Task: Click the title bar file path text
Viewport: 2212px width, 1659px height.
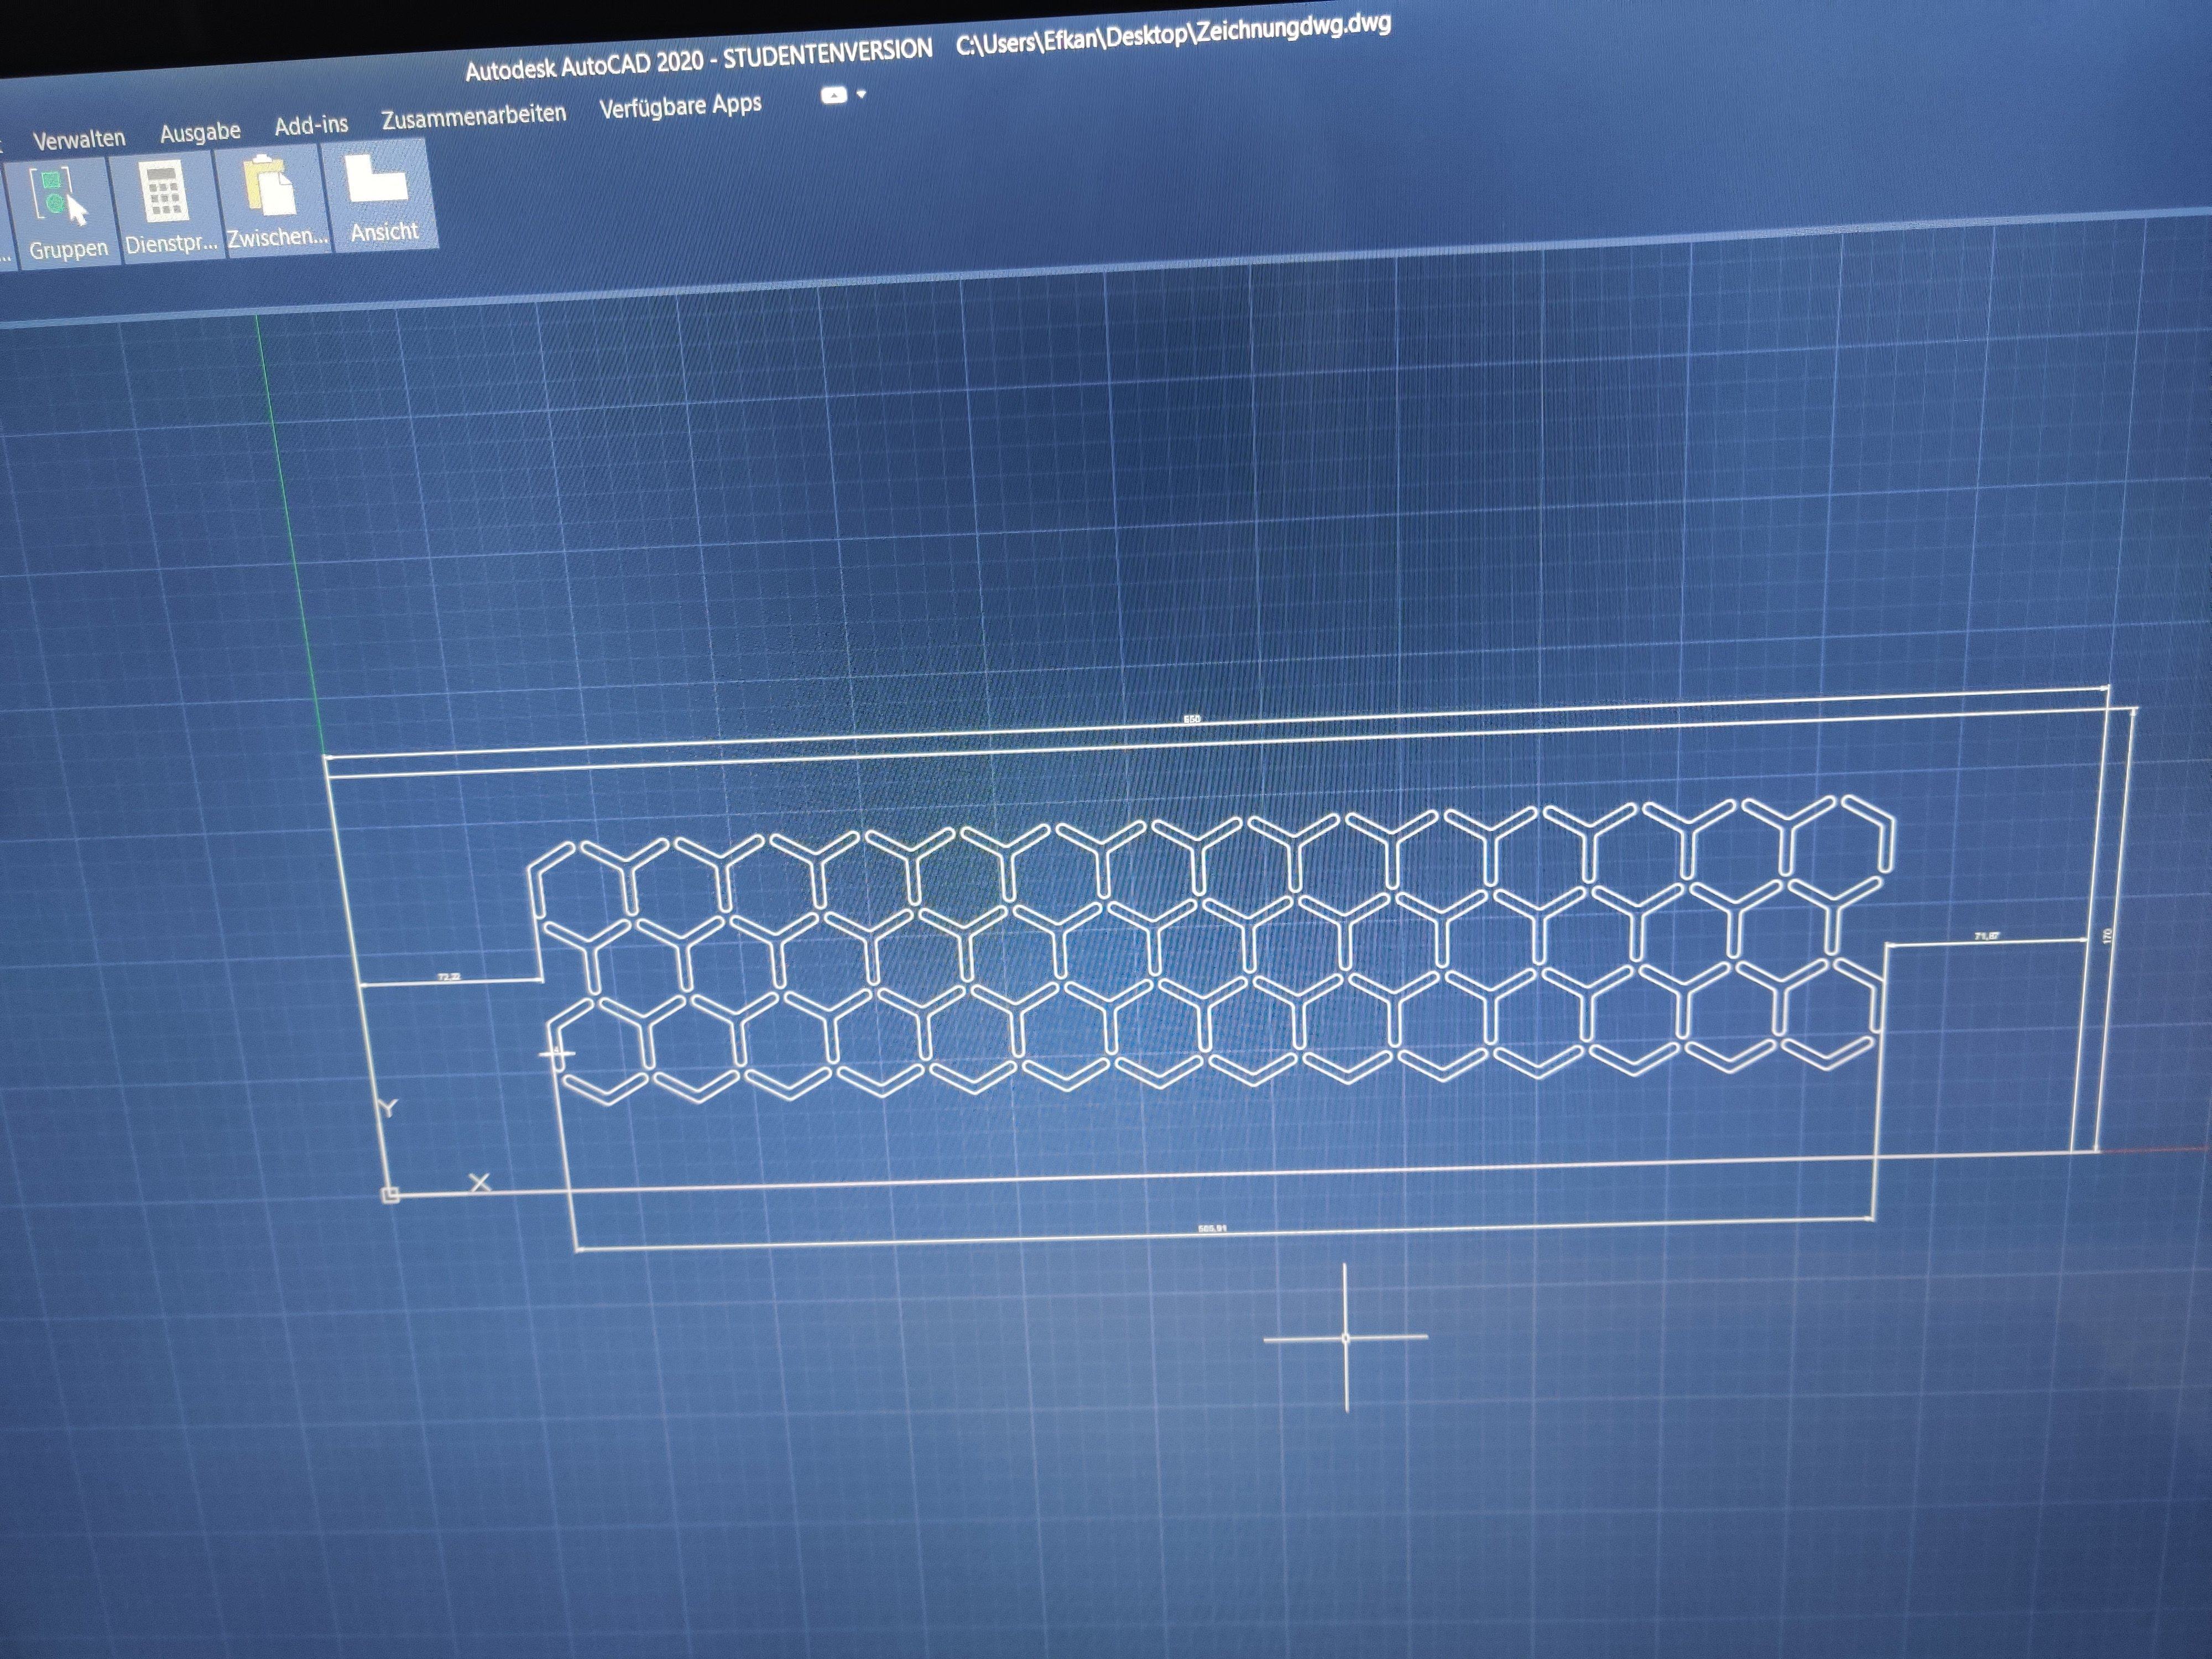Action: (1173, 34)
